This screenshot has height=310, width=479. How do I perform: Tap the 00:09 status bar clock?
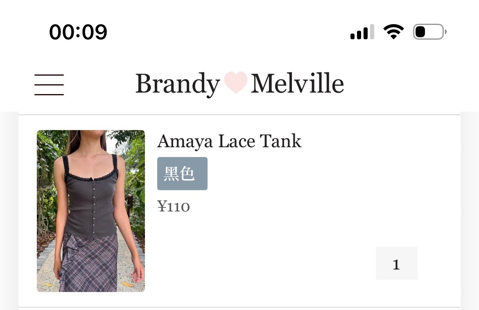(x=78, y=32)
